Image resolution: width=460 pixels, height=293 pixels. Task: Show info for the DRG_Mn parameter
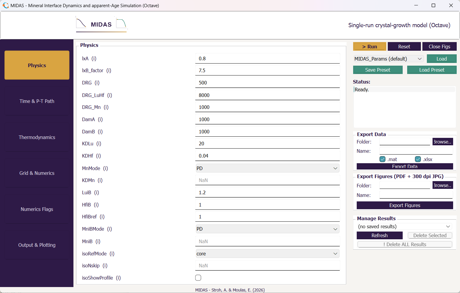pos(106,107)
